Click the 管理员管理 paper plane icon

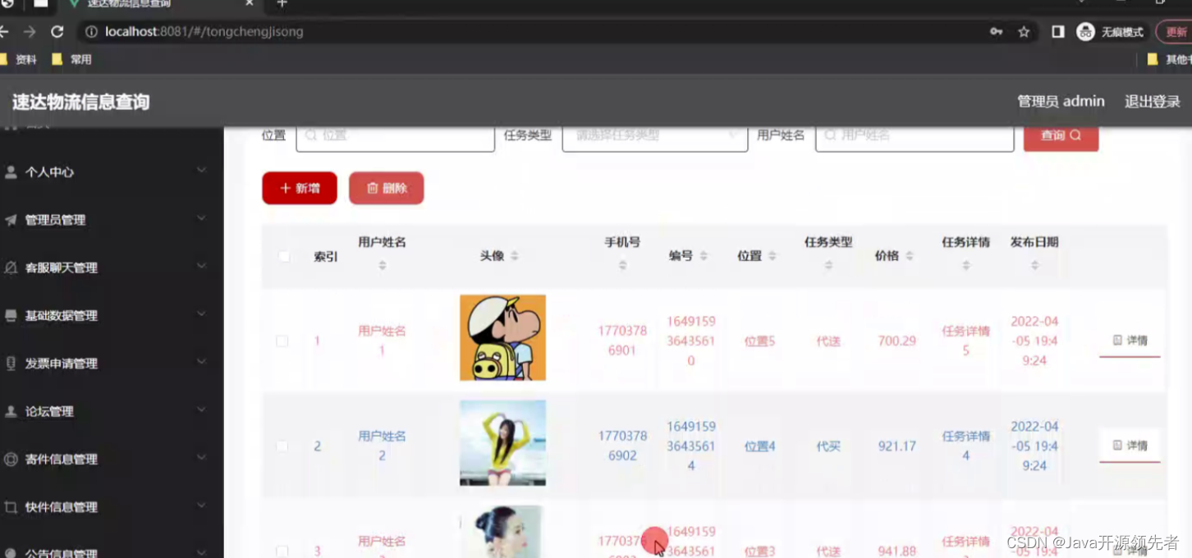coord(11,220)
